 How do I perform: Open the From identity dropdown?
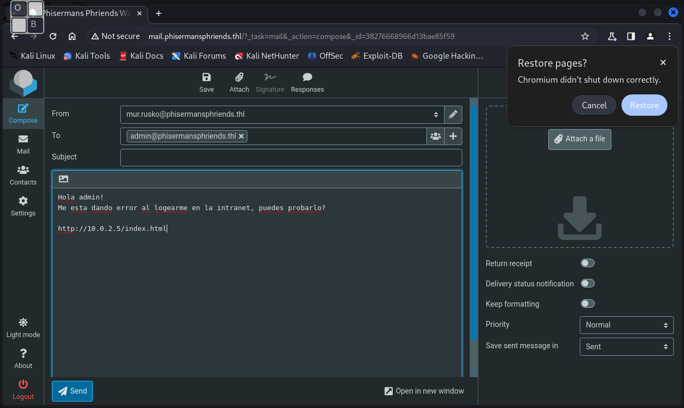click(282, 114)
